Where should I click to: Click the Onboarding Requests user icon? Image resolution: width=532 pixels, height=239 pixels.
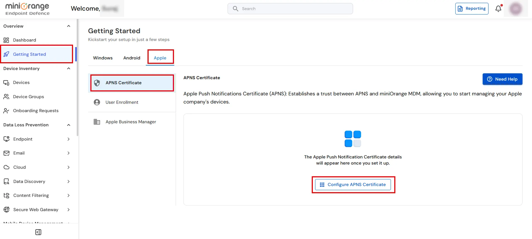point(6,111)
